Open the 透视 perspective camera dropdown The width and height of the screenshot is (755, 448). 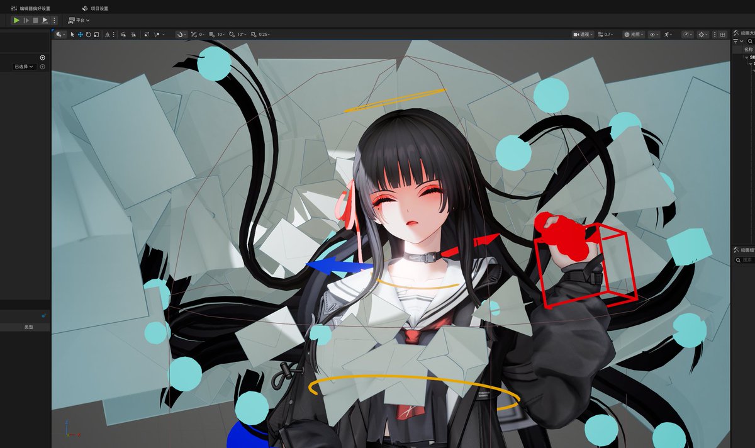pos(583,35)
